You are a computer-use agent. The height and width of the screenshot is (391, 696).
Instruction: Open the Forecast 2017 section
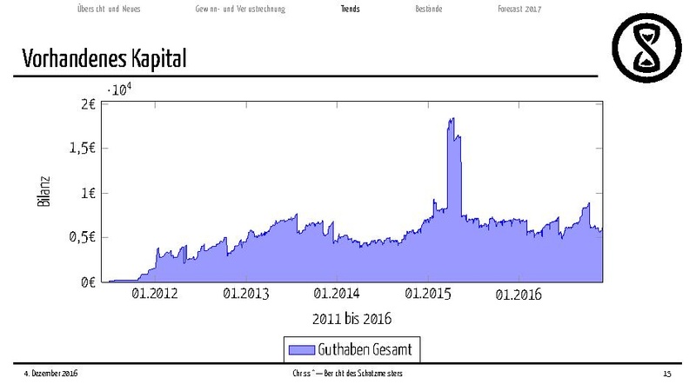pyautogui.click(x=520, y=9)
